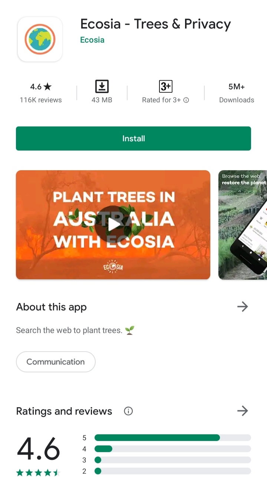Tap the star icon next to the 4.6 rating

47,87
